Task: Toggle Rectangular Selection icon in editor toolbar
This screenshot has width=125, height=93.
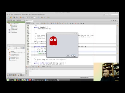Action: (x=60, y=23)
